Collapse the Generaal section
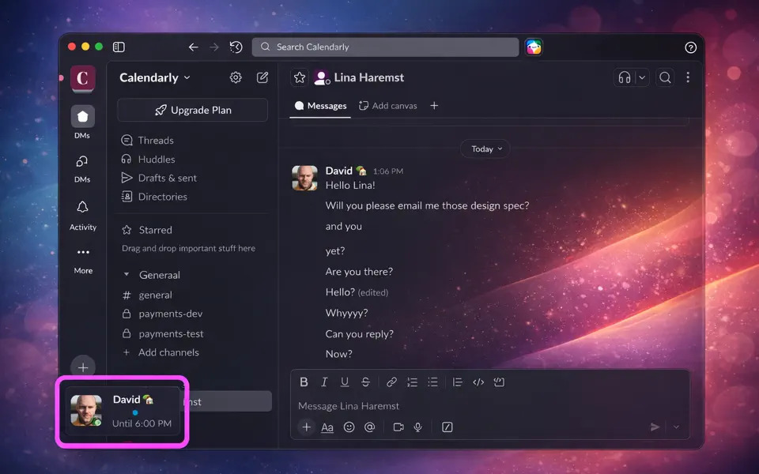The image size is (759, 474). pyautogui.click(x=126, y=275)
